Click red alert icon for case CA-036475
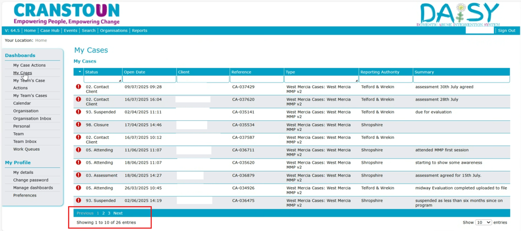 coord(78,200)
